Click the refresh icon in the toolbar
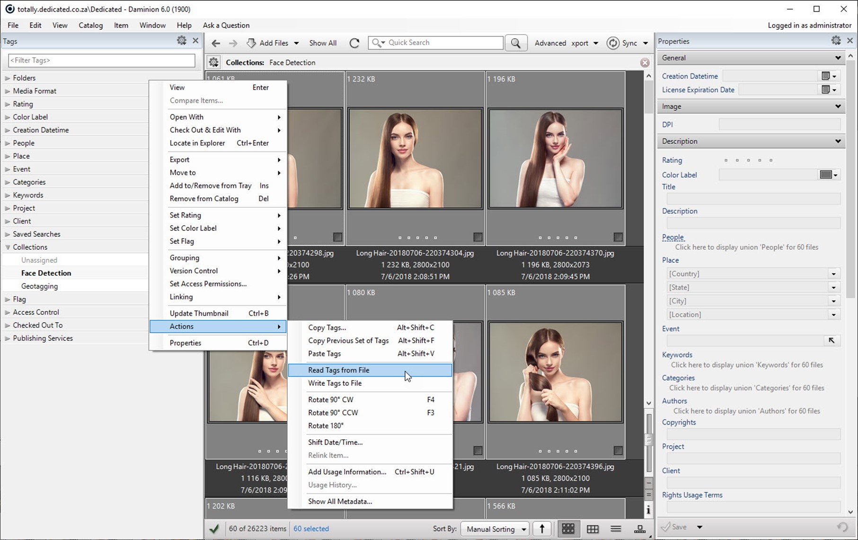The width and height of the screenshot is (858, 540). pyautogui.click(x=354, y=43)
